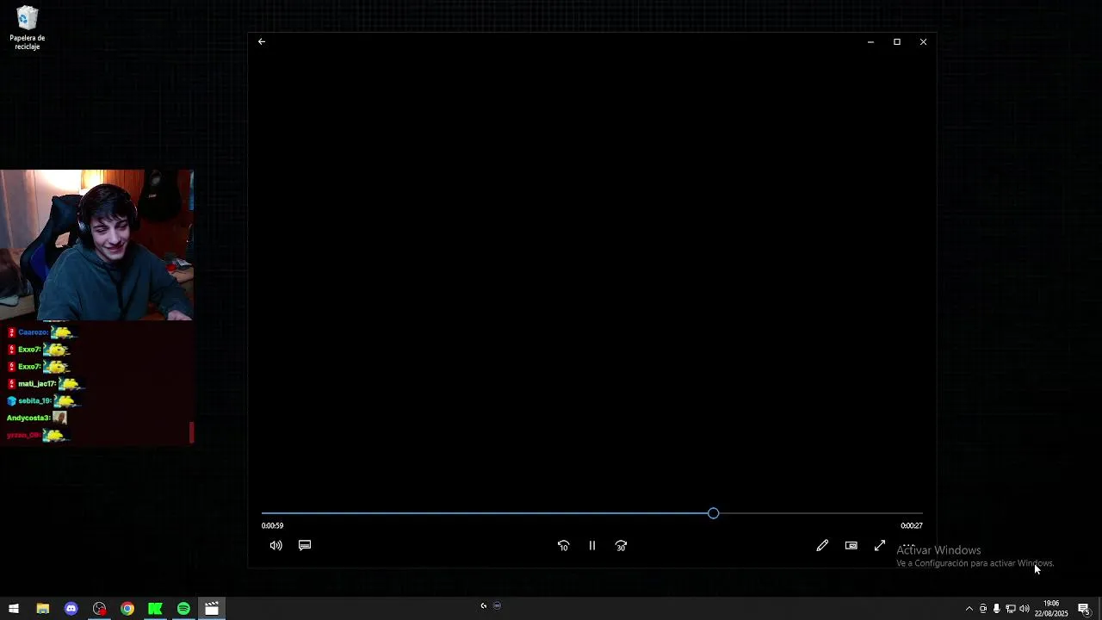Maximize the video player window

point(897,41)
